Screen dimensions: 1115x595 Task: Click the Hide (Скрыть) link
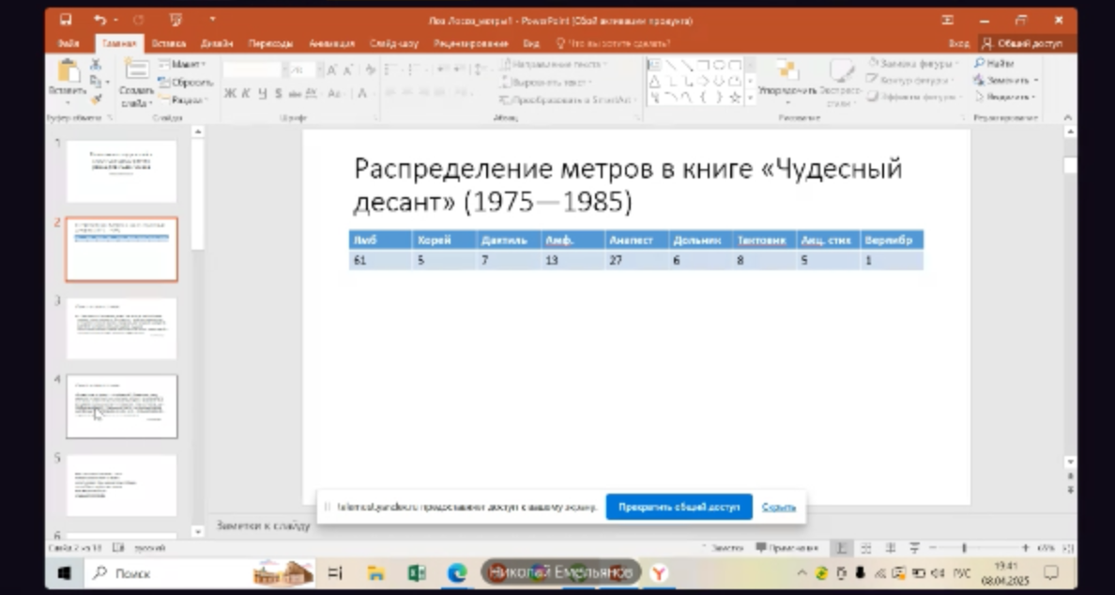(779, 507)
